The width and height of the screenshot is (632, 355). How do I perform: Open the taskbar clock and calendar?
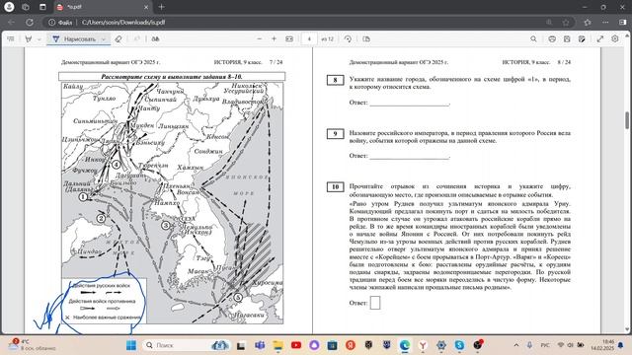(602, 345)
